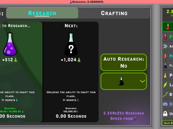Click the unknown question-mark flask
The height and width of the screenshot is (129, 173).
[71, 44]
